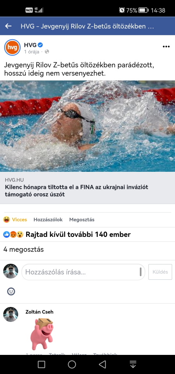This screenshot has height=374, width=175.
Task: Tap the back arrow in header
Action: tap(8, 26)
